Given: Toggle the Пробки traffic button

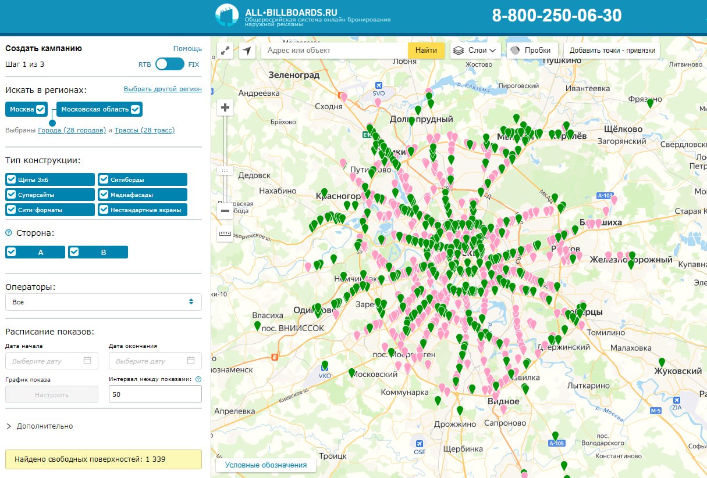Looking at the screenshot, I should tap(532, 51).
